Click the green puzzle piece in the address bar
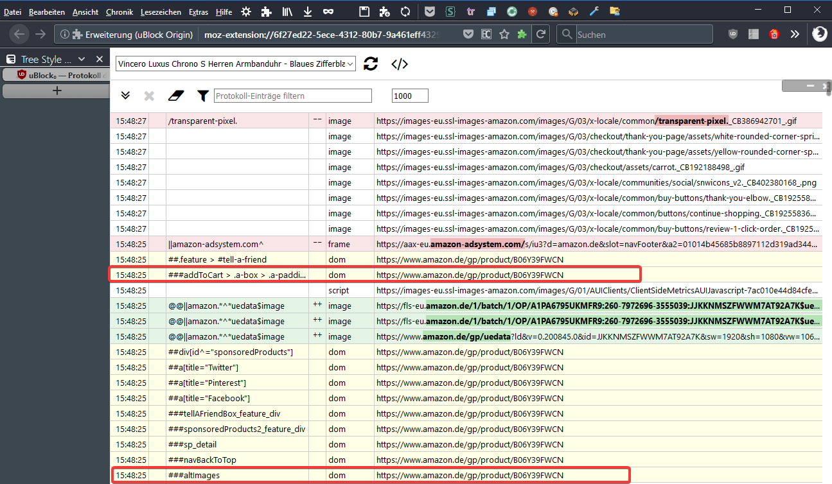Screen dimensions: 832x484 tap(522, 35)
